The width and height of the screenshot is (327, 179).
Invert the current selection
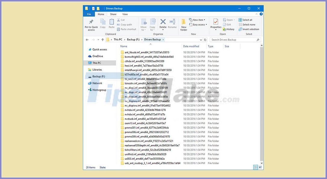pyautogui.click(x=249, y=29)
